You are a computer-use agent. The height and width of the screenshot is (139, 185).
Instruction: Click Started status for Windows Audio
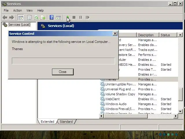click(x=166, y=104)
